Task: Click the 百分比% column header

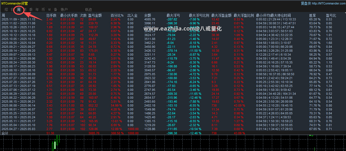Action: 117,15
